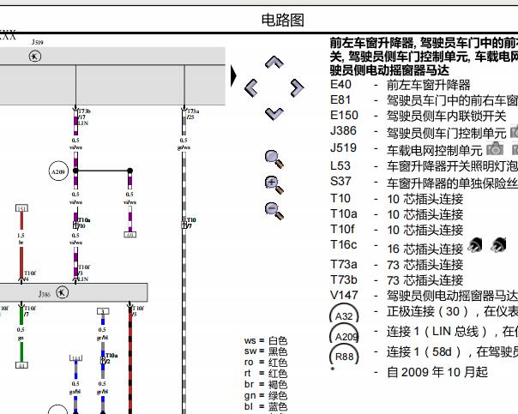The height and width of the screenshot is (414, 518).
Task: Click the T10f /5 connector label
Action: click(138, 311)
